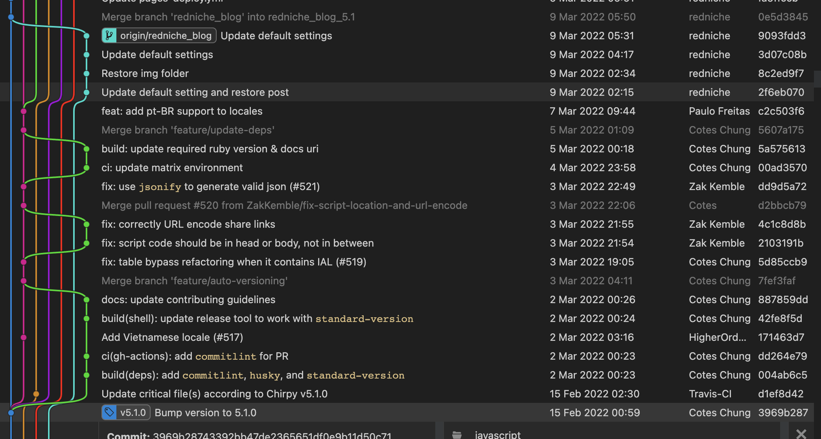This screenshot has width=821, height=439.
Task: Select the v5.1.0 tag label
Action: (x=126, y=412)
